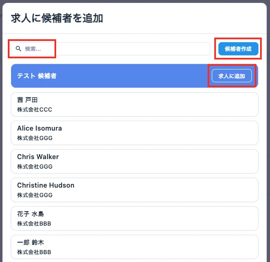Image resolution: width=270 pixels, height=262 pixels.
Task: Click 株式会社BBB under 花子 水島
Action: tap(34, 224)
